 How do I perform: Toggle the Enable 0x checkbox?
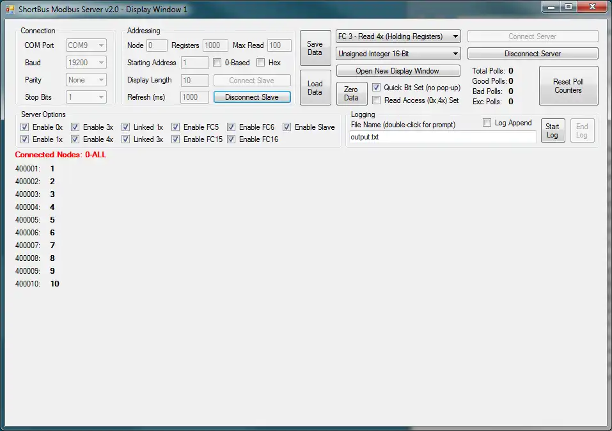(x=24, y=127)
